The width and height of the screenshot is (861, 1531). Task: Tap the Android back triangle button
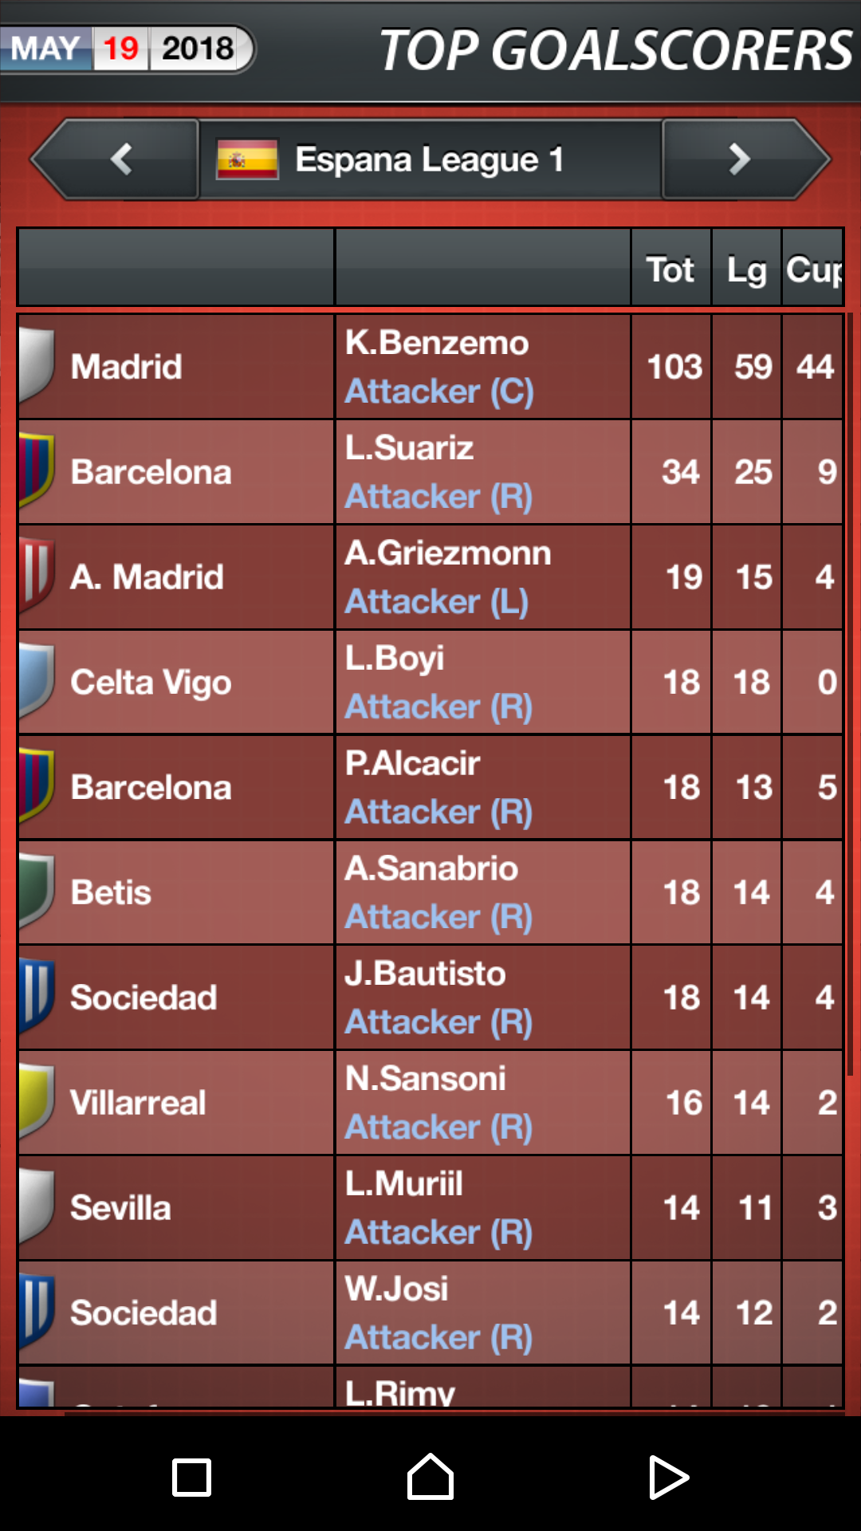pos(668,1478)
